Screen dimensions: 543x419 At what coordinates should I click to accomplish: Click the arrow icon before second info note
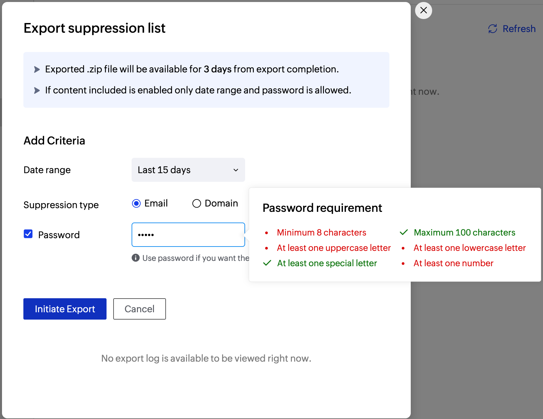coord(37,90)
